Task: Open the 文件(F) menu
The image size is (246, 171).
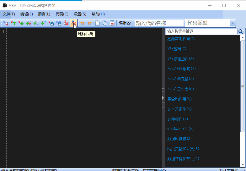Action: click(9, 14)
